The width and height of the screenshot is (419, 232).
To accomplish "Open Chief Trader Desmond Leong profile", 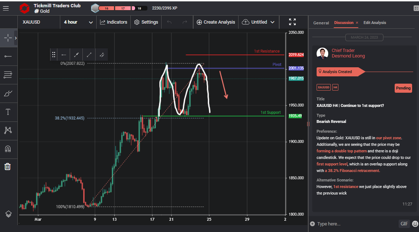I will click(348, 53).
